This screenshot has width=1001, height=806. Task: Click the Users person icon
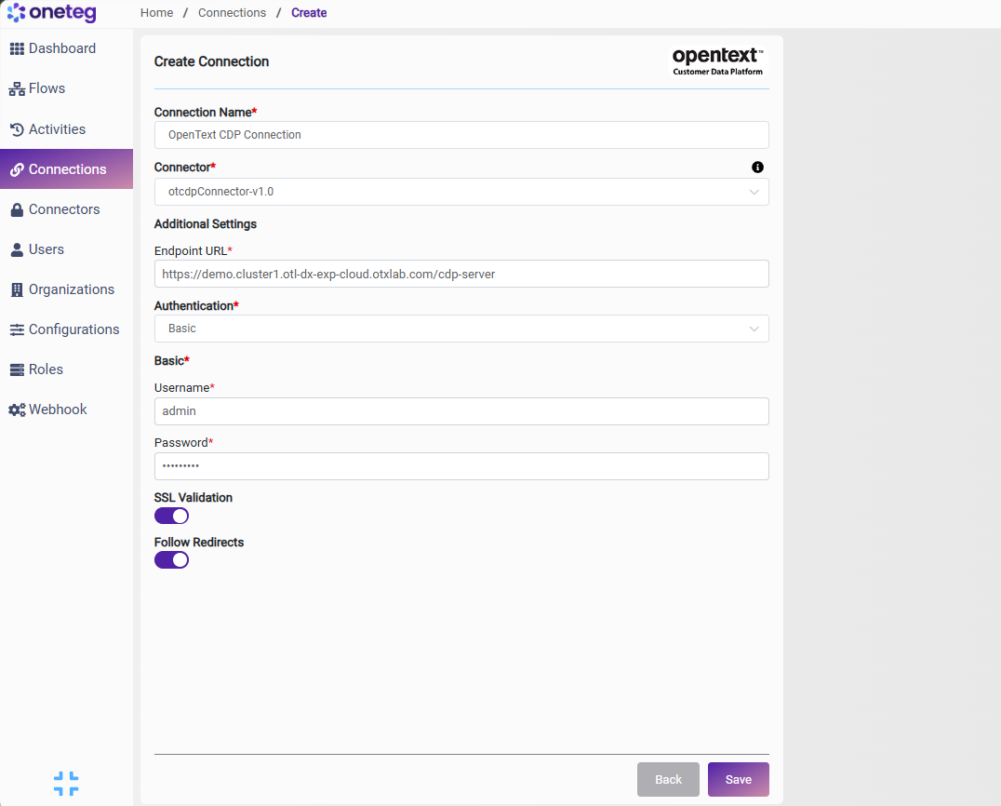(18, 249)
